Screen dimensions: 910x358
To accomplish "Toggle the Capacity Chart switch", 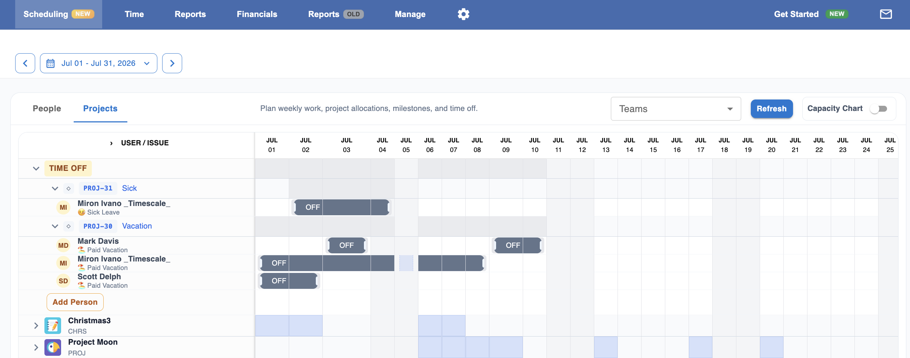I will pos(879,109).
